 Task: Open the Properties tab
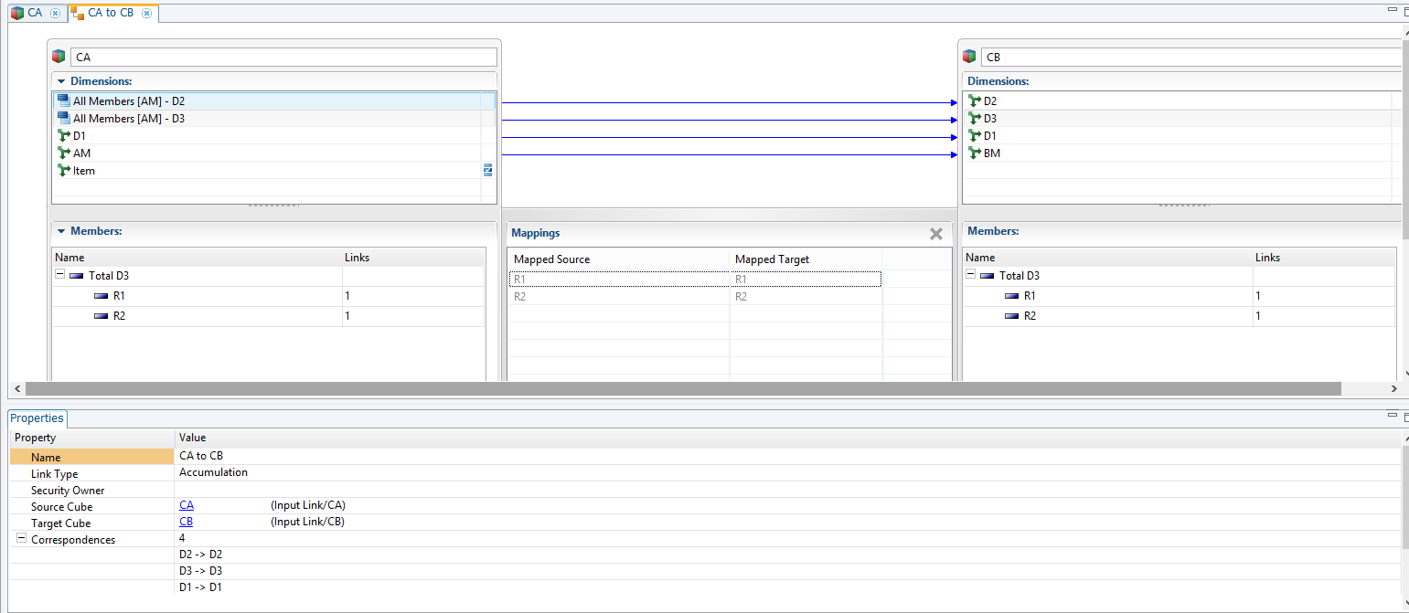coord(37,418)
